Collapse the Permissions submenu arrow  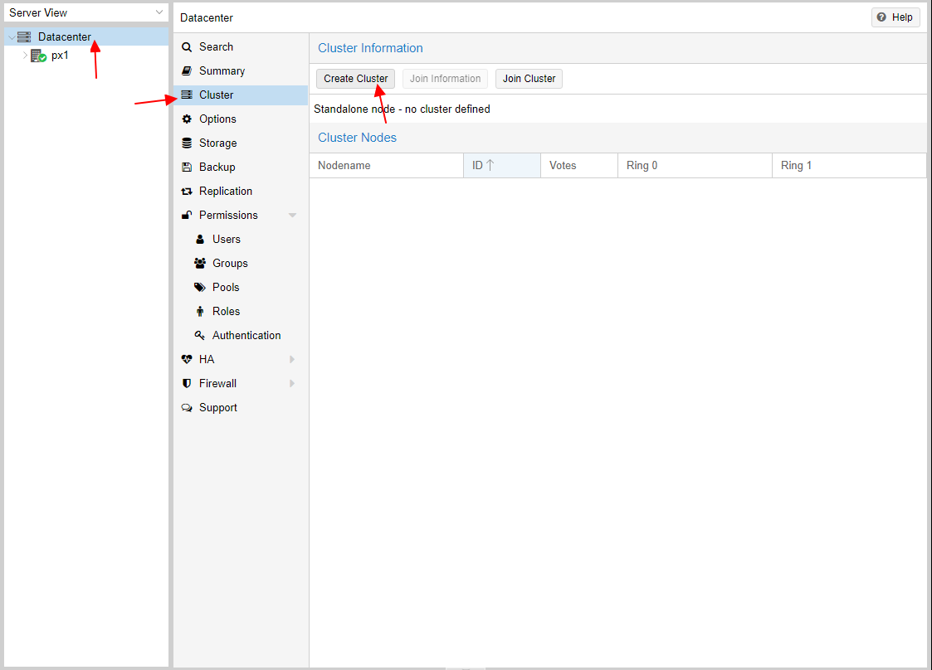[292, 216]
